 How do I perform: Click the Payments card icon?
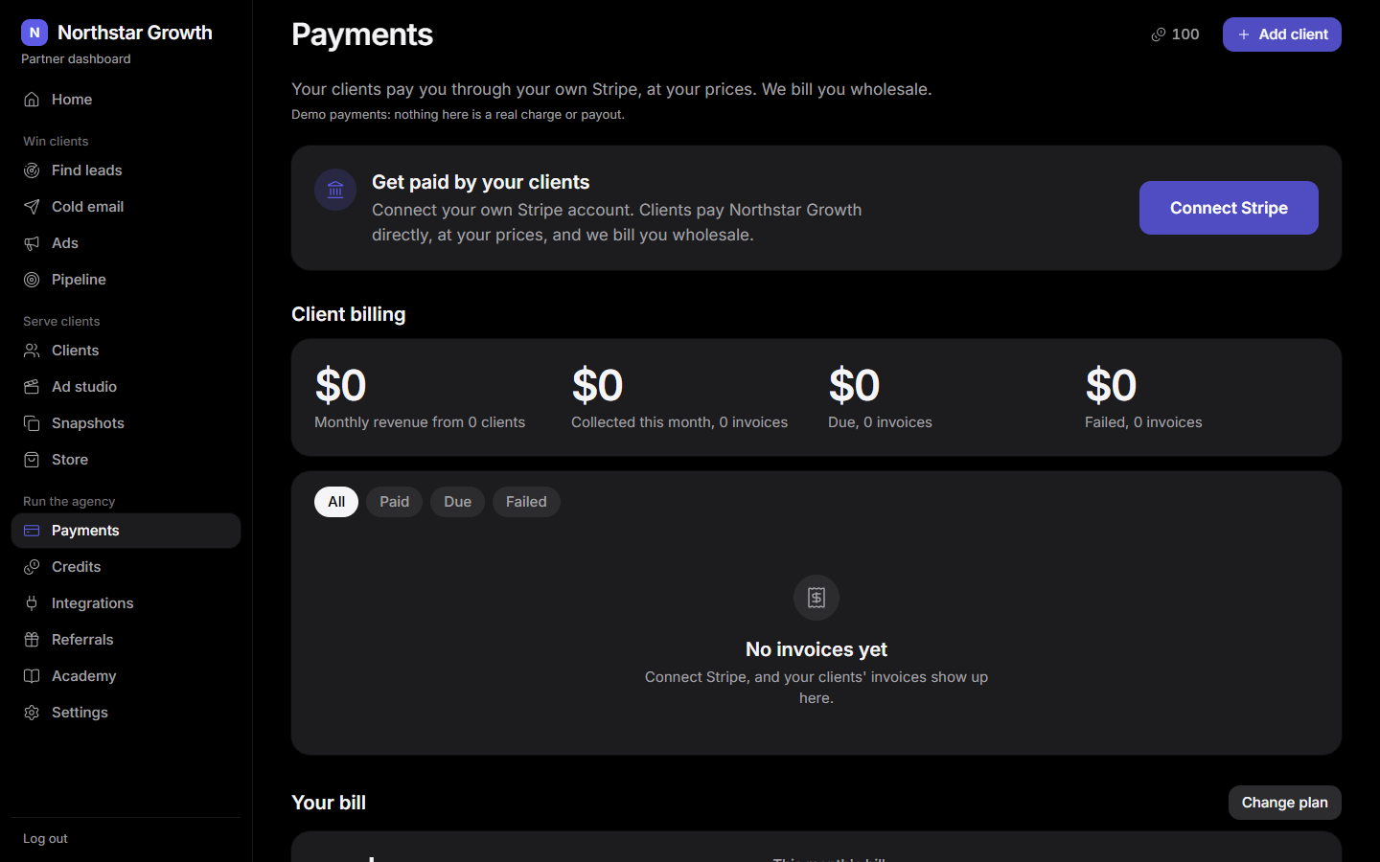(x=32, y=531)
